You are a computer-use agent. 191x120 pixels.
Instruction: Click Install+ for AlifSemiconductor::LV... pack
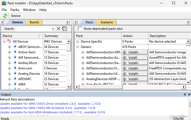click(135, 74)
